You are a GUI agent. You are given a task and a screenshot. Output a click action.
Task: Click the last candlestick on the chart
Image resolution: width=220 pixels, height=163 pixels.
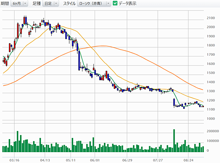click(x=203, y=107)
